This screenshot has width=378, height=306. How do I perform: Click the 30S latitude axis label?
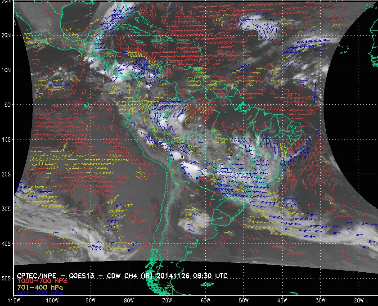click(6, 209)
